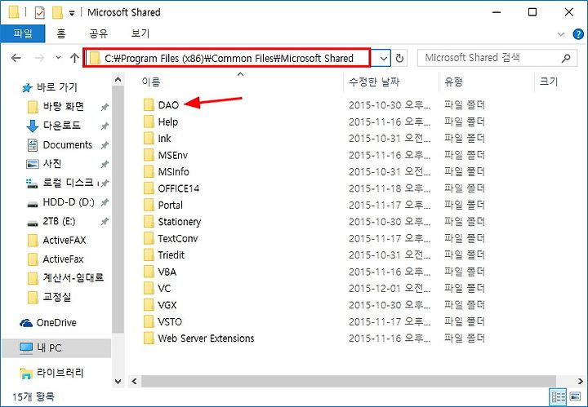Screen dimensions: 588x407
Task: Open the 보기 ribbon tab
Action: coord(140,33)
